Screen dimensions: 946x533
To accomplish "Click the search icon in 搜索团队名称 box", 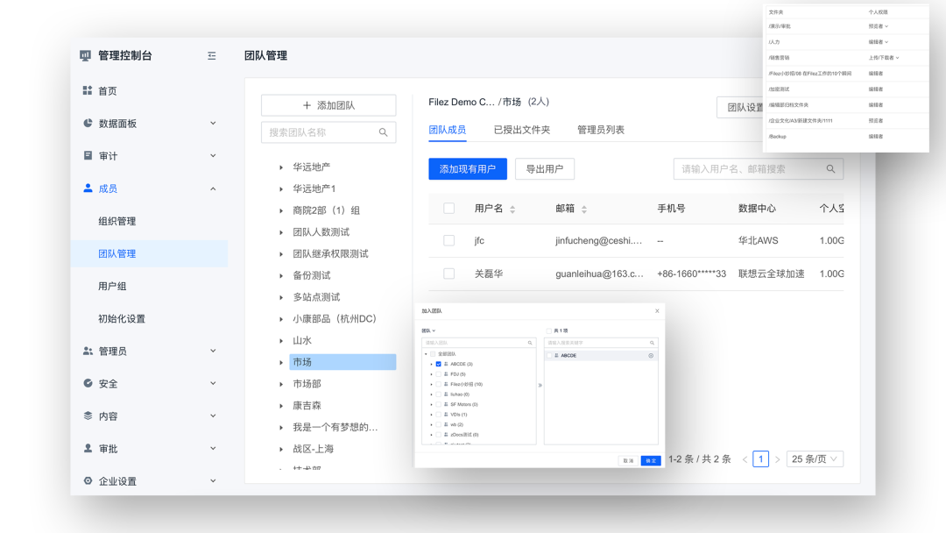I will click(x=383, y=132).
